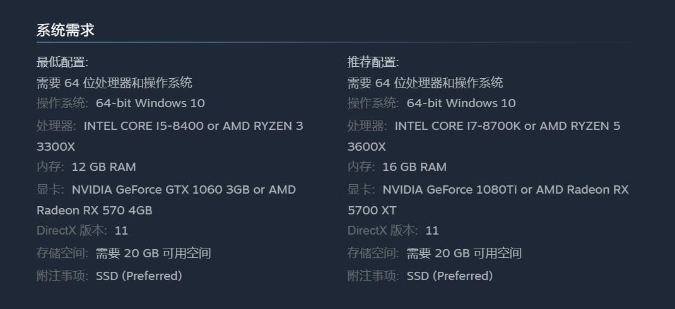The image size is (675, 309).
Task: Click the 64 位处理器 notice under 最低配置
Action: 114,83
